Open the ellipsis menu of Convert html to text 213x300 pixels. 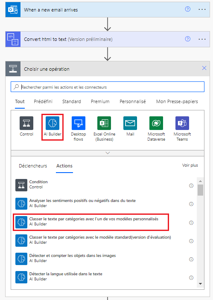202,39
